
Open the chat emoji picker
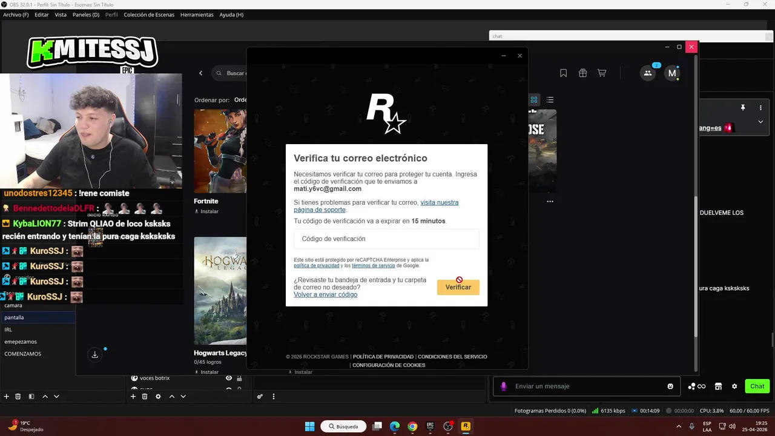tap(670, 386)
